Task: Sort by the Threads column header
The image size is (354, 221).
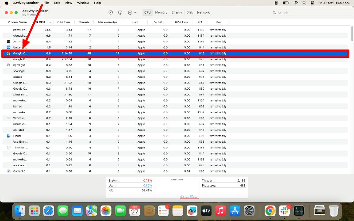Action: pyautogui.click(x=84, y=22)
